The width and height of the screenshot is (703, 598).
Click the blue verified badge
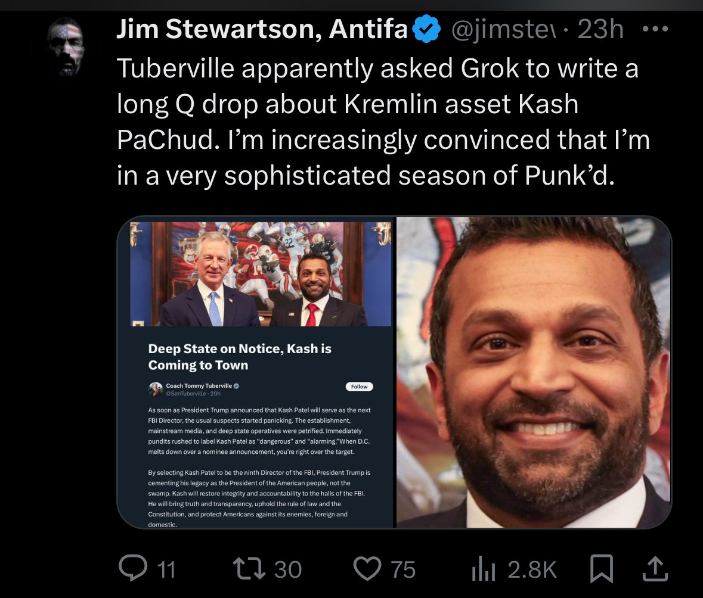click(426, 29)
